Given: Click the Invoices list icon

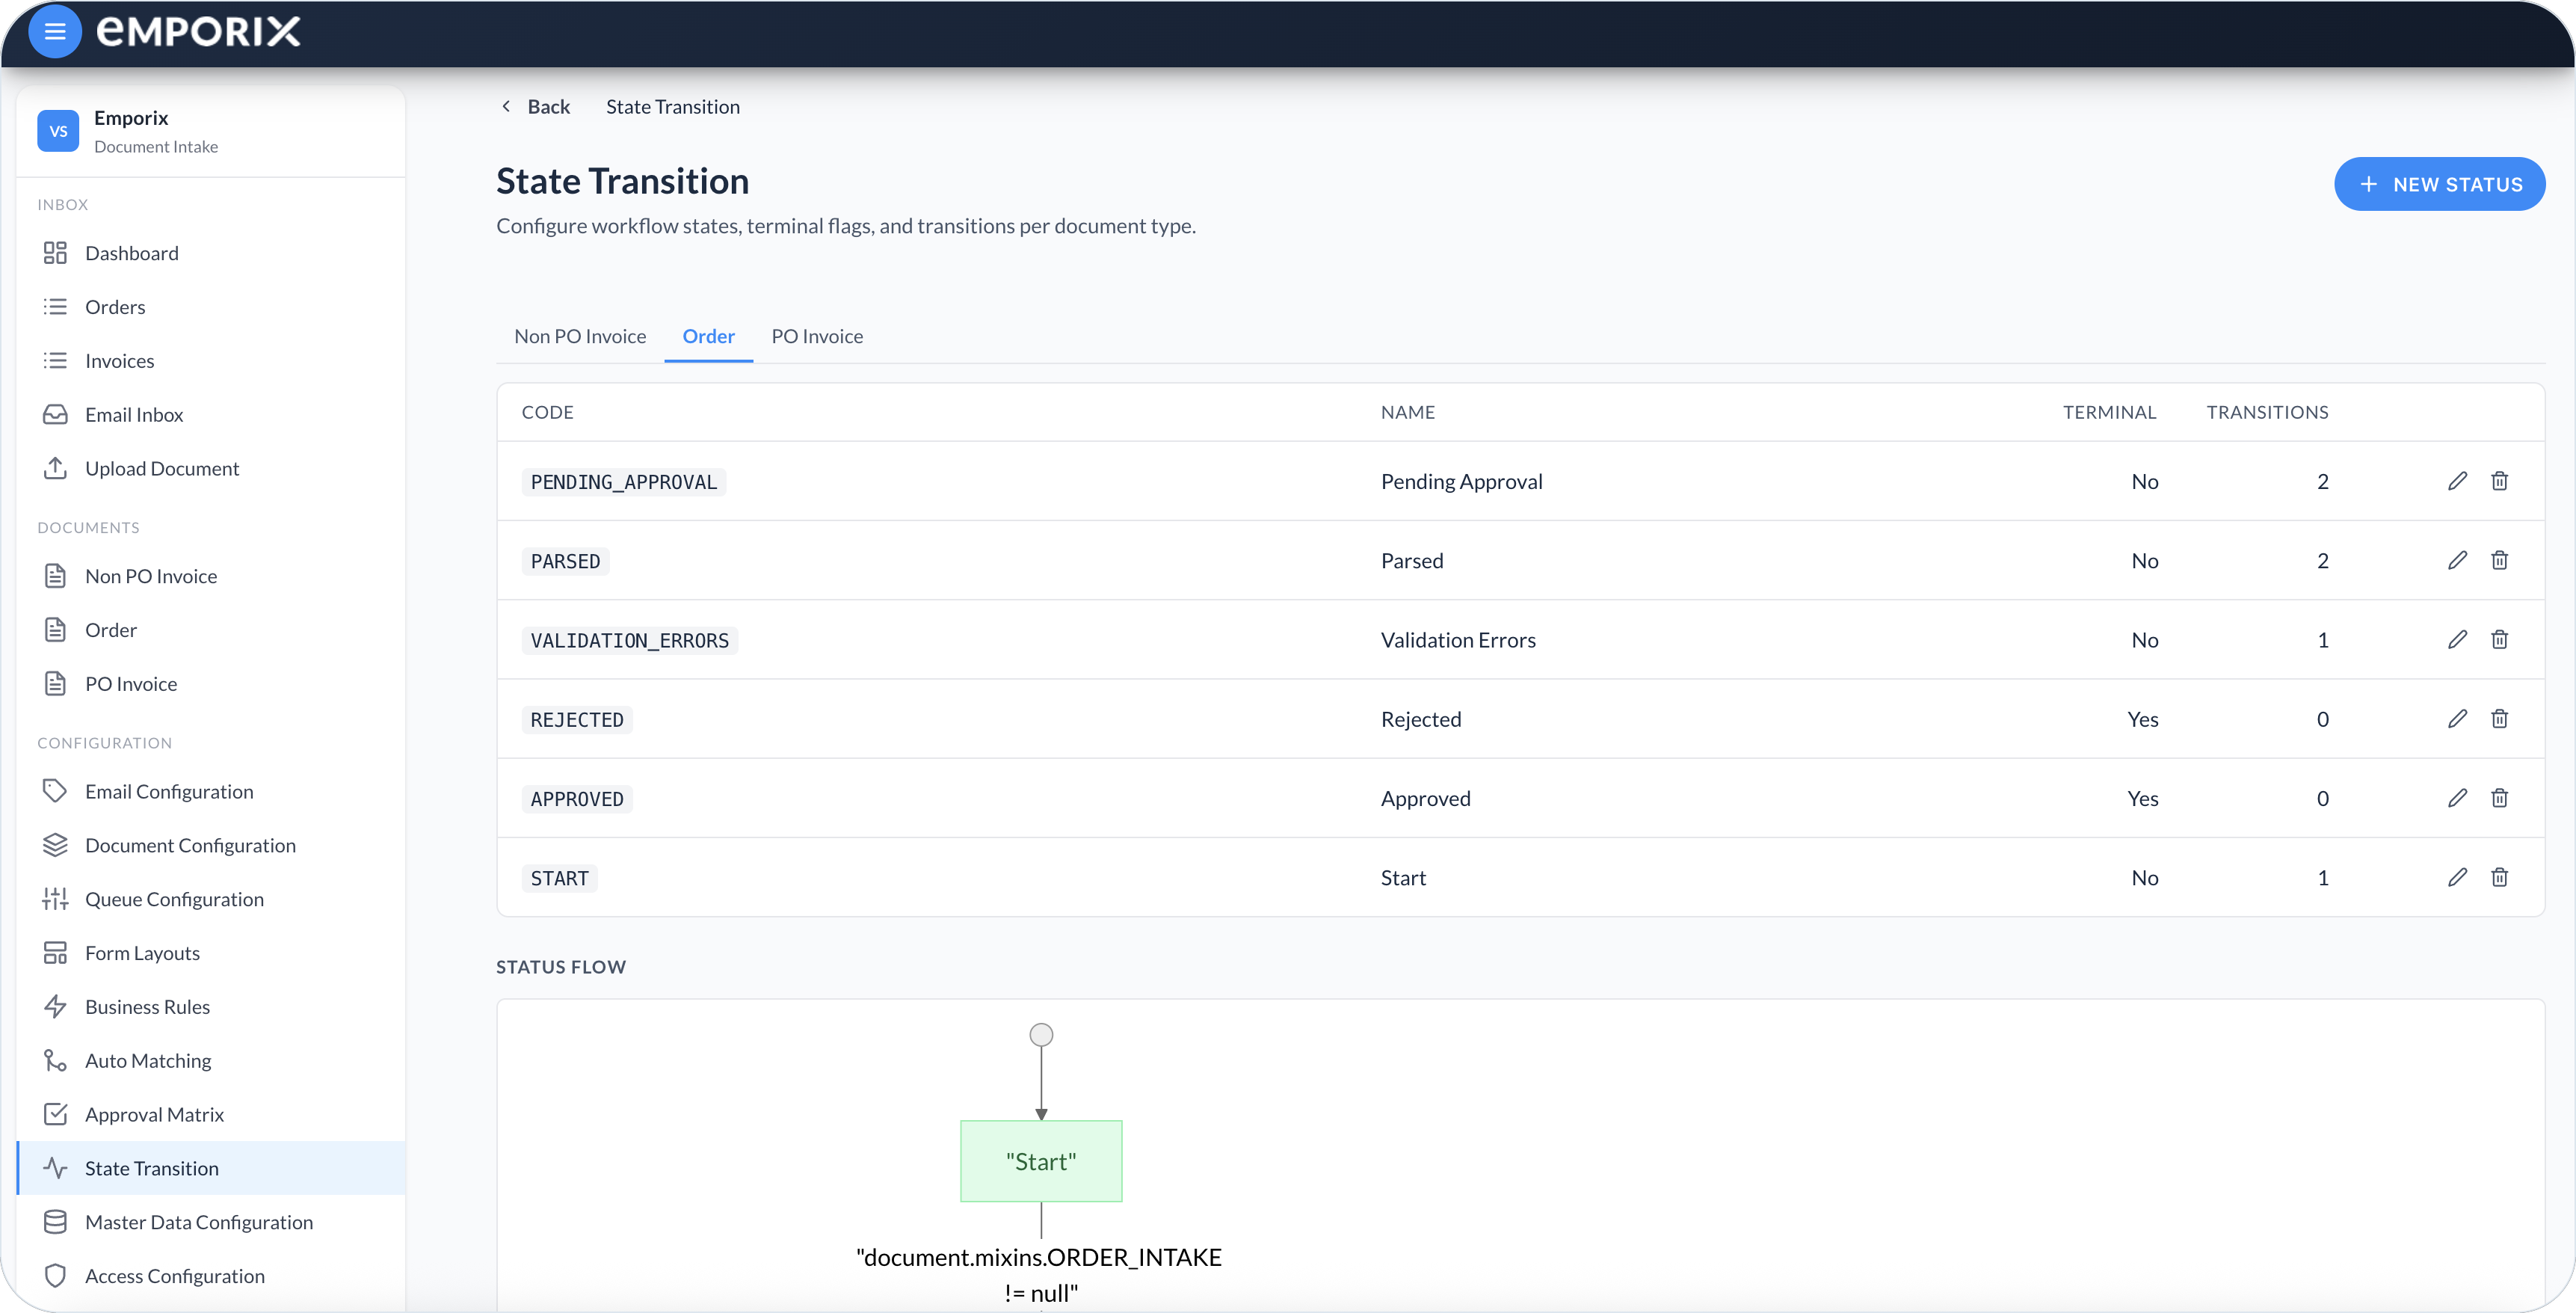Looking at the screenshot, I should tap(55, 361).
